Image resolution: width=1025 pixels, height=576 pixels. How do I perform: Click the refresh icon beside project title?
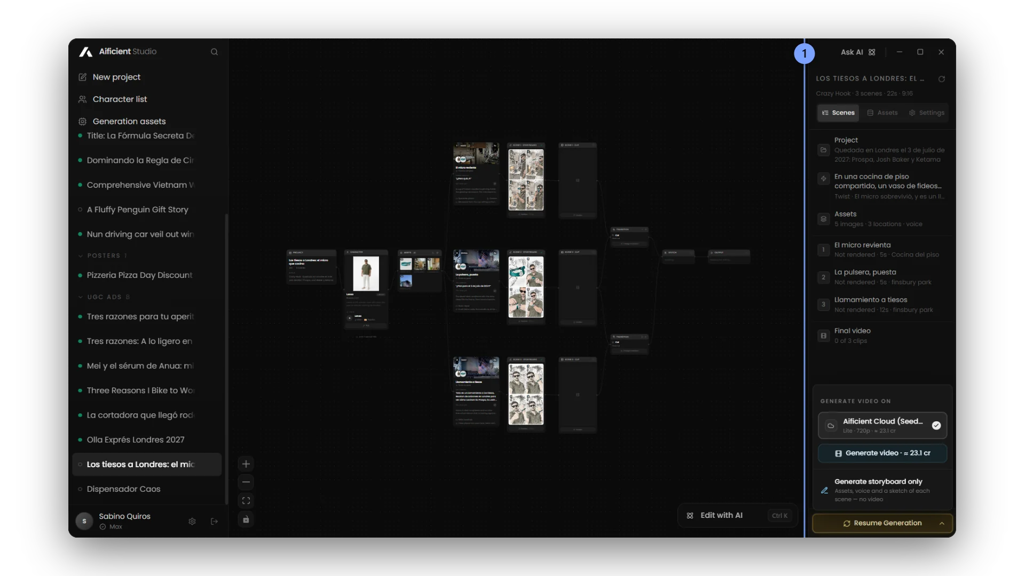[942, 79]
